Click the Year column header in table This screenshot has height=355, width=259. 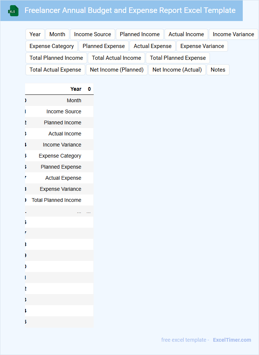tap(76, 89)
